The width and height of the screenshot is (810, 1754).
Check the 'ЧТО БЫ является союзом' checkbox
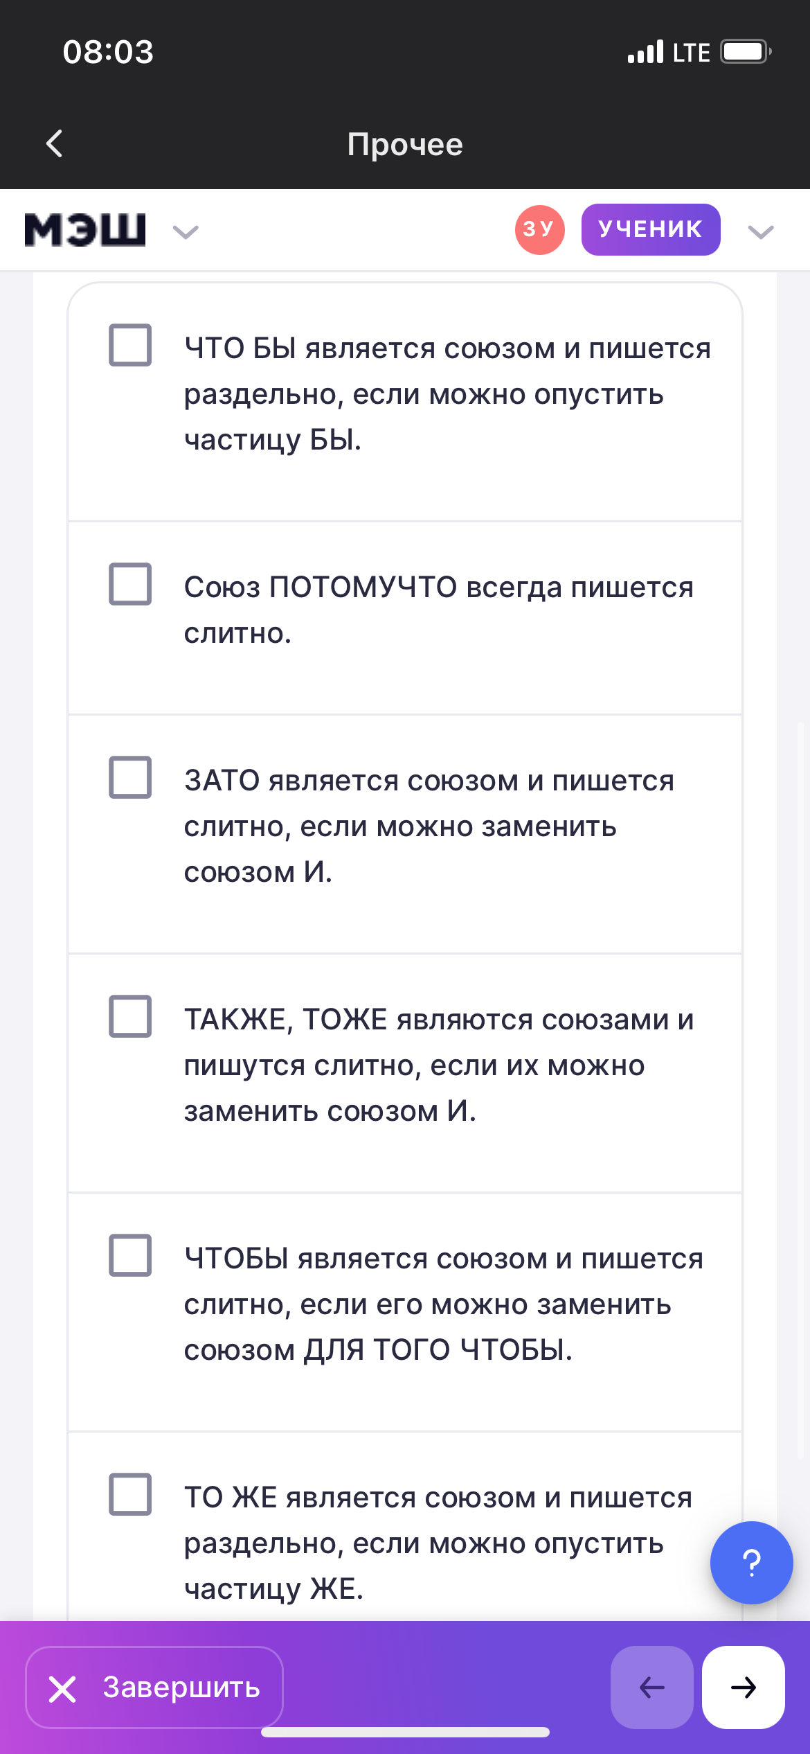coord(130,345)
